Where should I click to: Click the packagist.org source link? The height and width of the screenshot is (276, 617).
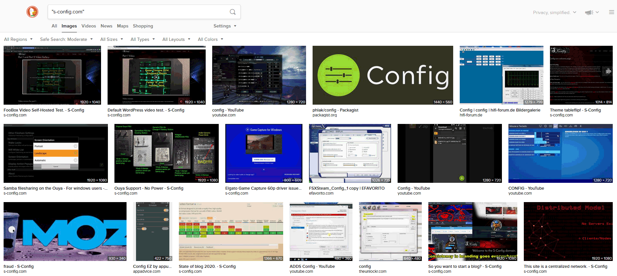pyautogui.click(x=325, y=115)
